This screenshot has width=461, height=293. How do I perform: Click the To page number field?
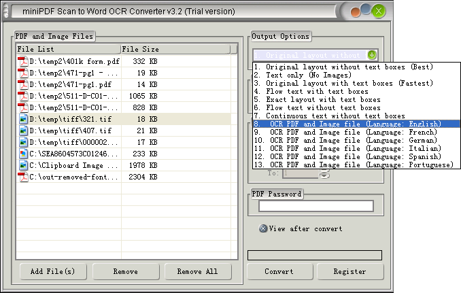click(x=301, y=173)
